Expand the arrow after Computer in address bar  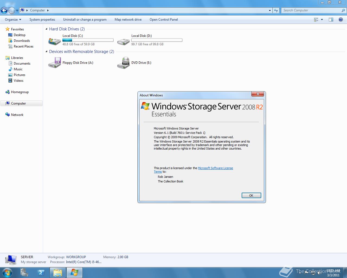pyautogui.click(x=48, y=10)
